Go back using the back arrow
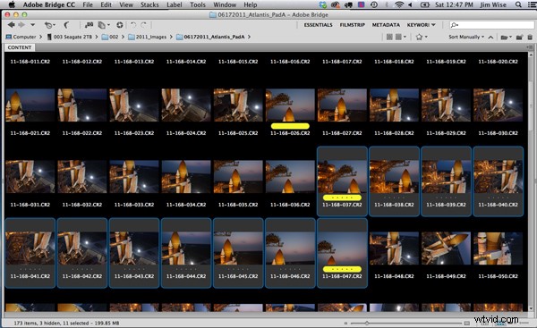 tap(11, 25)
